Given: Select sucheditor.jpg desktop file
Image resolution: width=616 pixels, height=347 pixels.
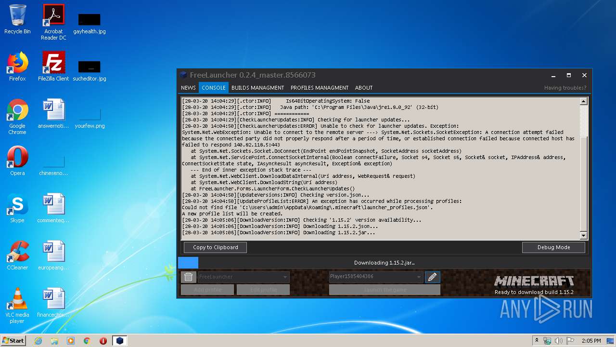Looking at the screenshot, I should pos(90,70).
